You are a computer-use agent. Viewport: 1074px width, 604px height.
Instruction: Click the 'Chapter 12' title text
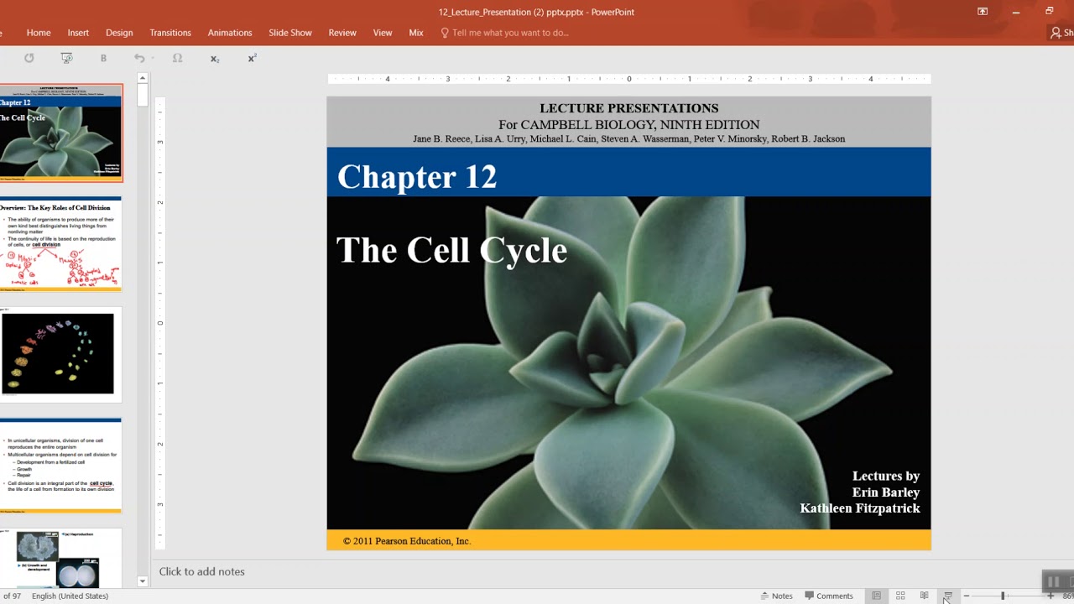(x=417, y=177)
